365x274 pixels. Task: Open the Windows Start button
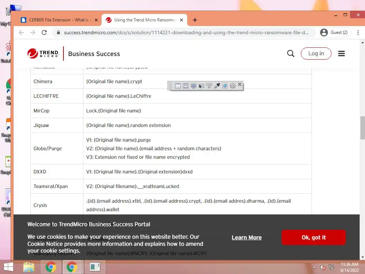click(x=9, y=267)
